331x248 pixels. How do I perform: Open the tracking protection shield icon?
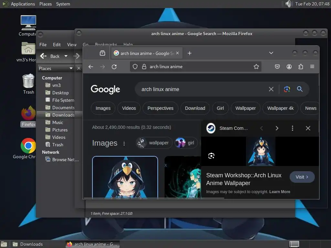click(135, 67)
